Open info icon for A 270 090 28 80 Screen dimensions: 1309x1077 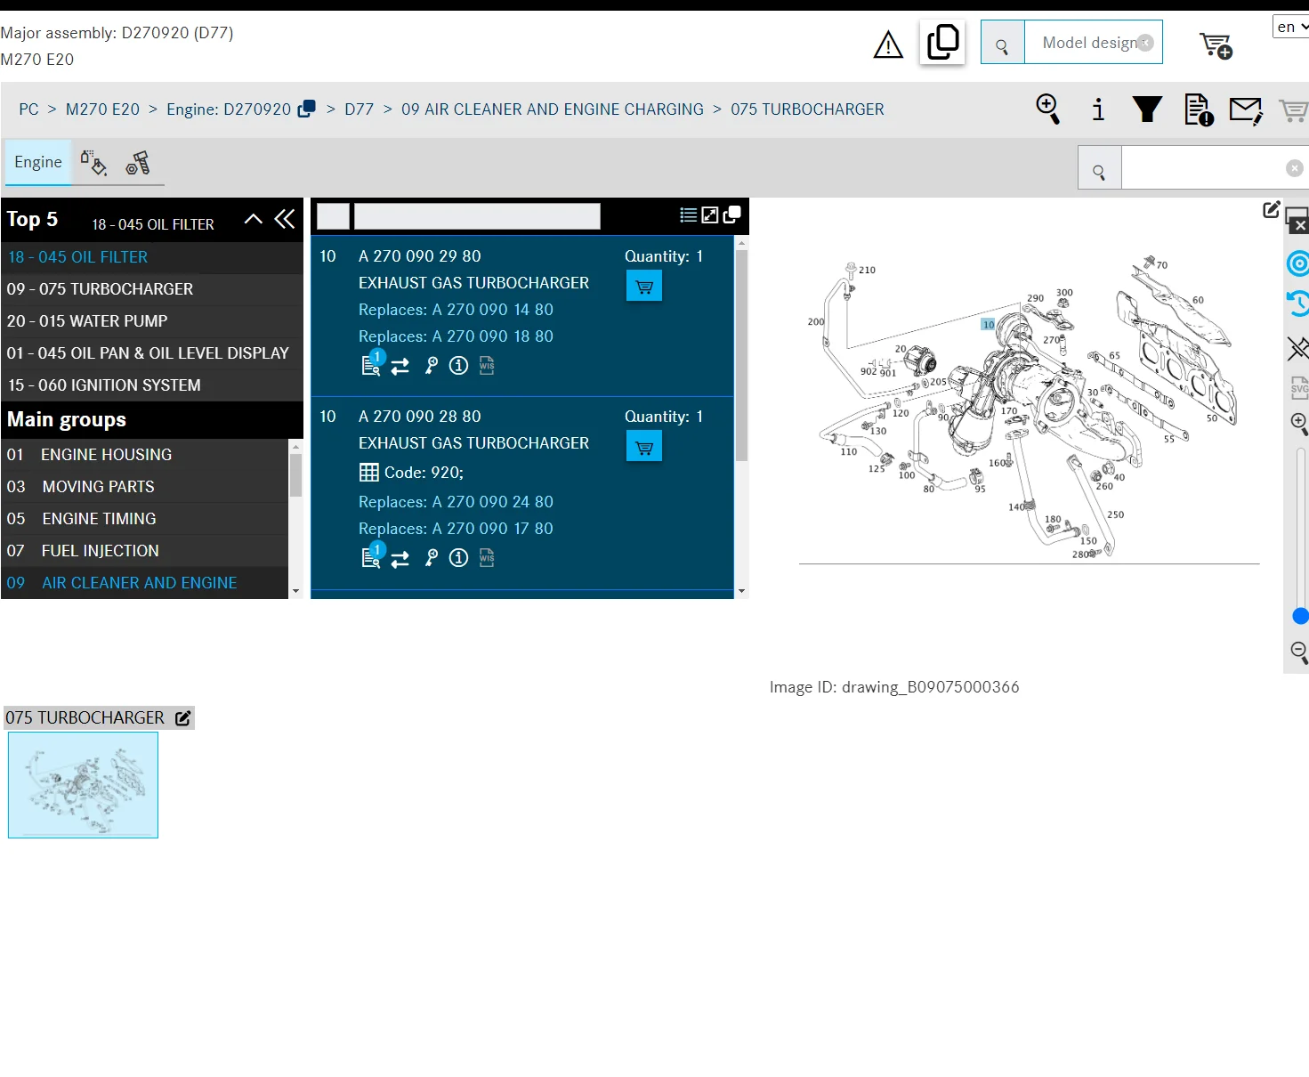458,557
